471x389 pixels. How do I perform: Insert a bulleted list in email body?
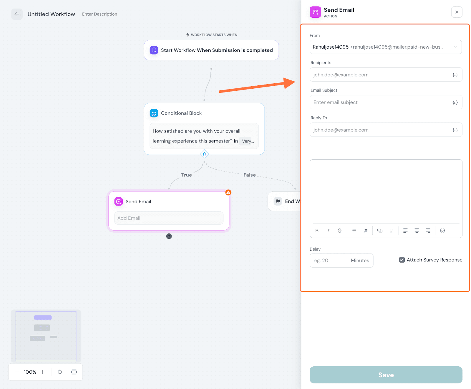pos(354,231)
